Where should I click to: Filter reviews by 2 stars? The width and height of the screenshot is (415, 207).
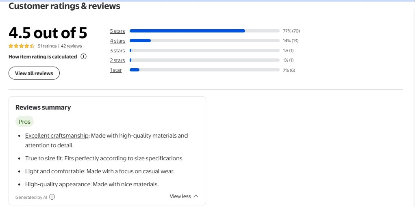[x=117, y=60]
